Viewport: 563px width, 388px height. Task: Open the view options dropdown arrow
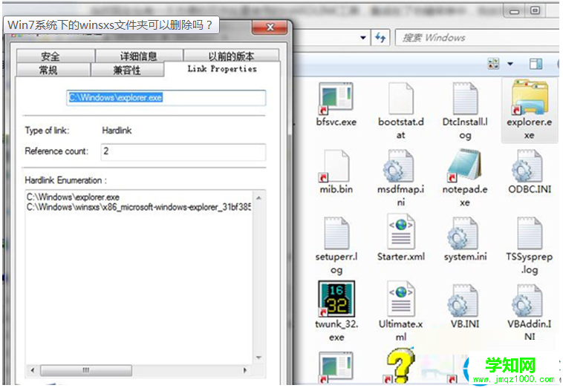click(510, 65)
